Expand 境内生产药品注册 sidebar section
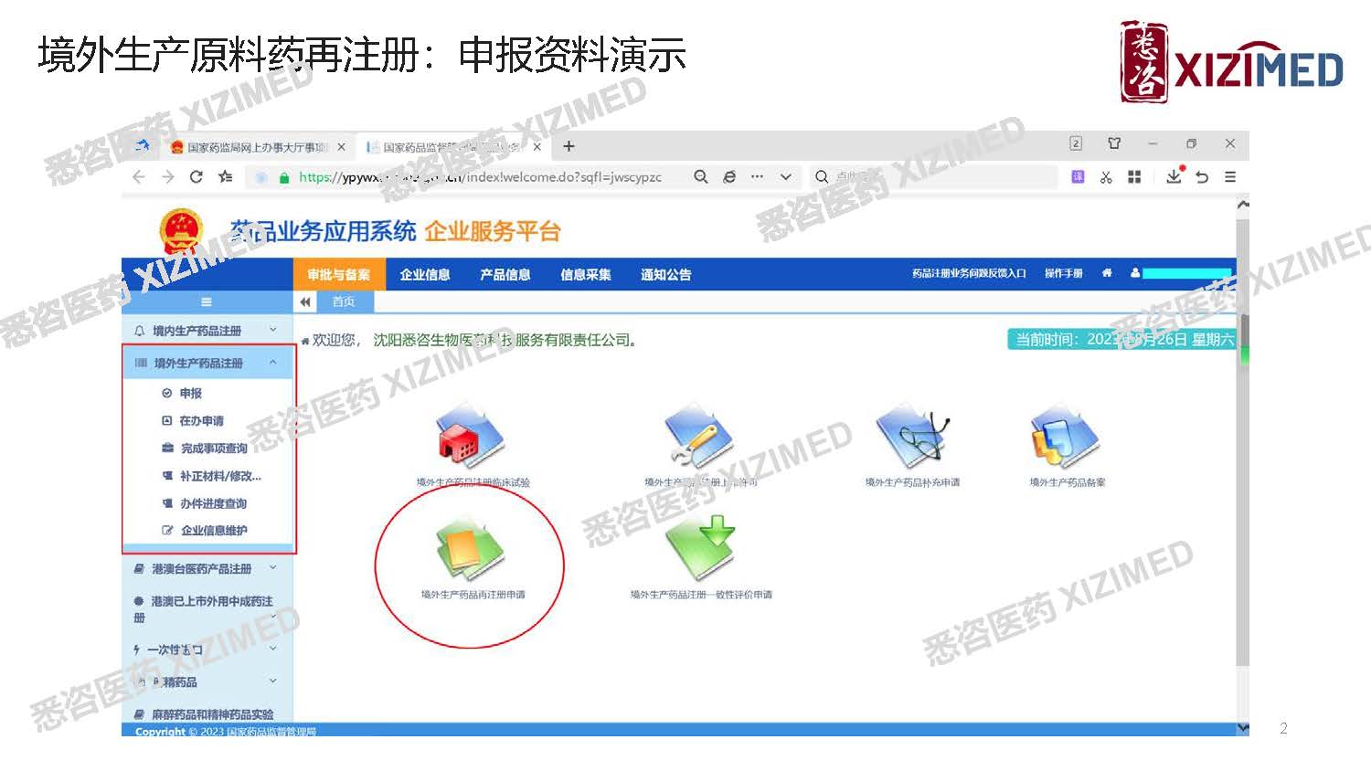 click(x=206, y=331)
